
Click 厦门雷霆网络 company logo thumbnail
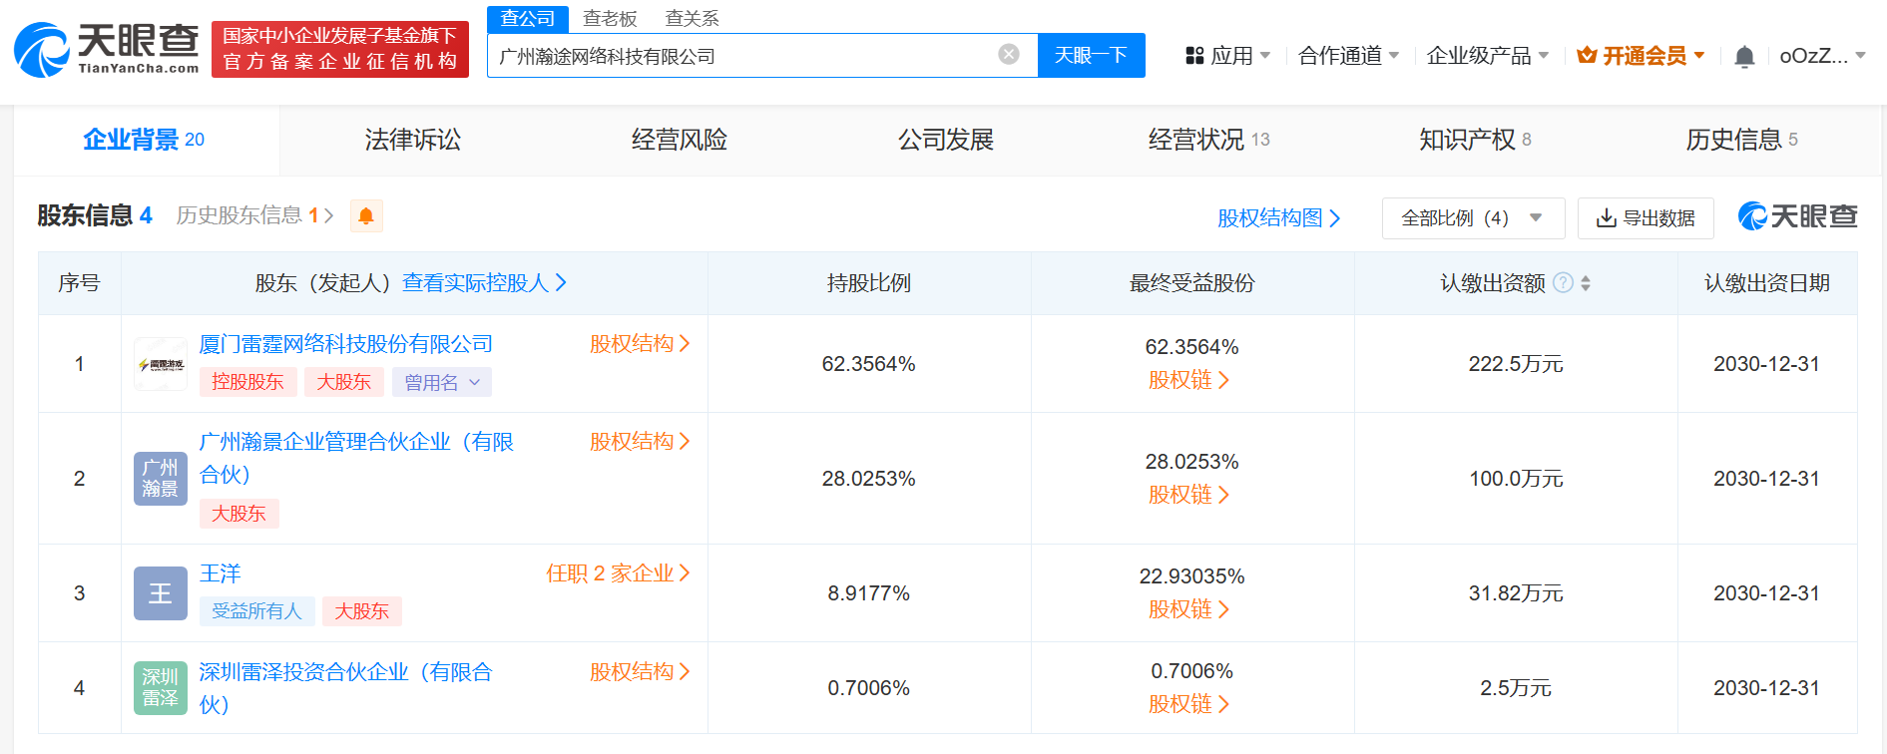(x=161, y=364)
